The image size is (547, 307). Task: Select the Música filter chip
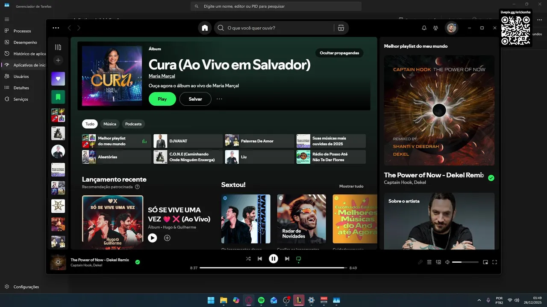[x=110, y=124]
